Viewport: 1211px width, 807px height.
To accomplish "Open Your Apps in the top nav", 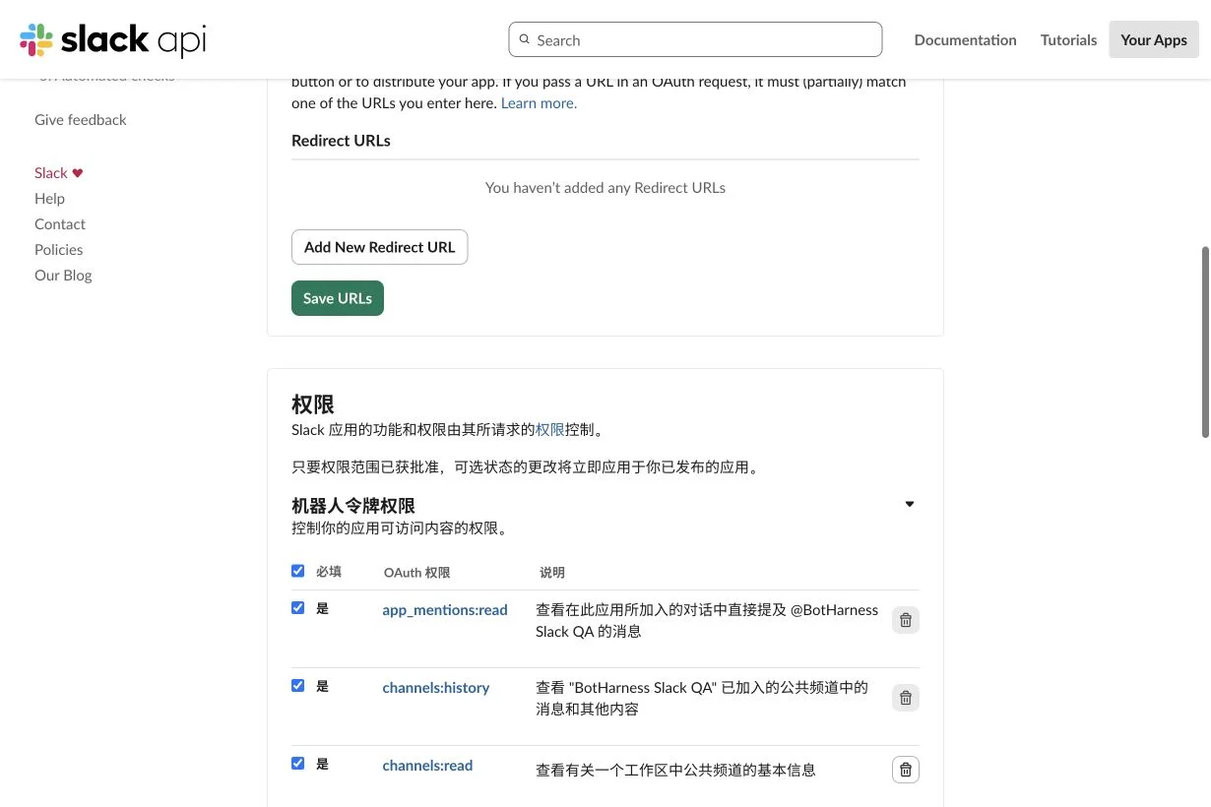I will pyautogui.click(x=1154, y=39).
